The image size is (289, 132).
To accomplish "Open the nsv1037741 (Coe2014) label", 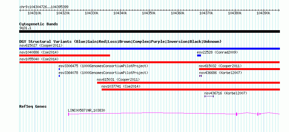I will [121, 86].
